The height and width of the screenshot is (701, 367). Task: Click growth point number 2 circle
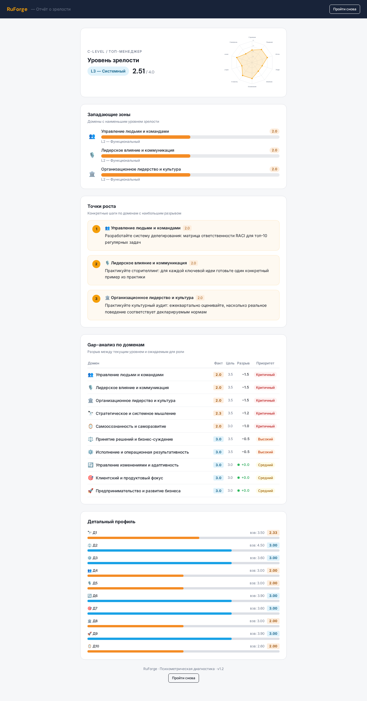(96, 264)
